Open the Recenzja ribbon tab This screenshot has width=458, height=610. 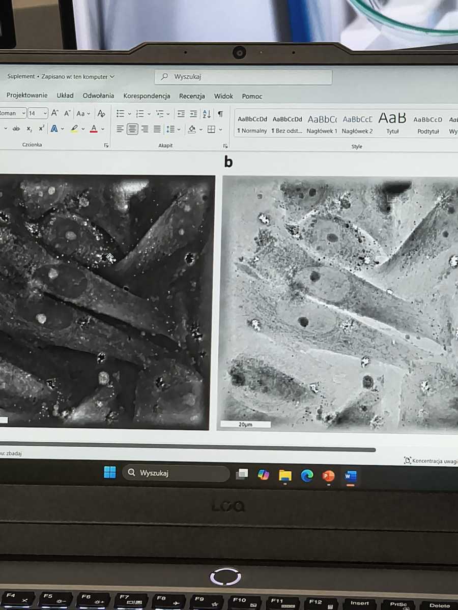click(192, 96)
